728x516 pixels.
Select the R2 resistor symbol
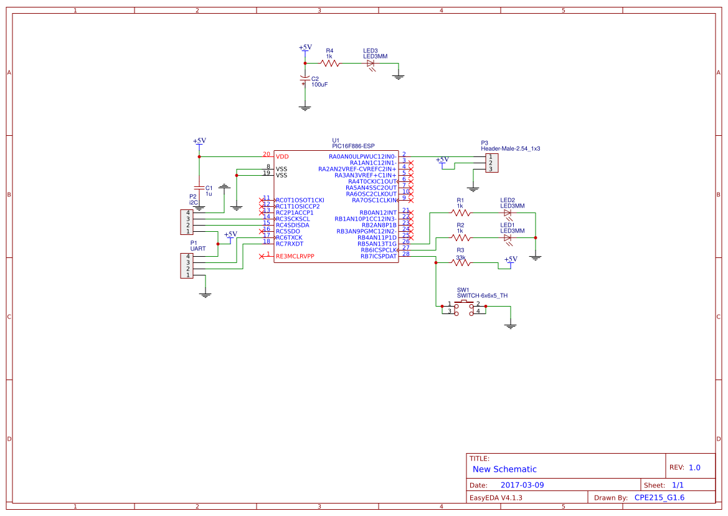click(461, 238)
